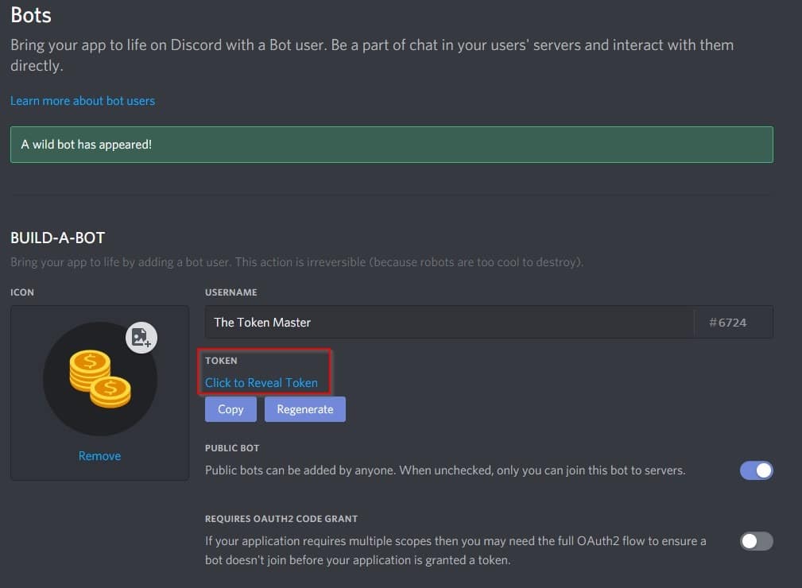Click the upload image icon on bot avatar
This screenshot has width=802, height=588.
pos(141,338)
